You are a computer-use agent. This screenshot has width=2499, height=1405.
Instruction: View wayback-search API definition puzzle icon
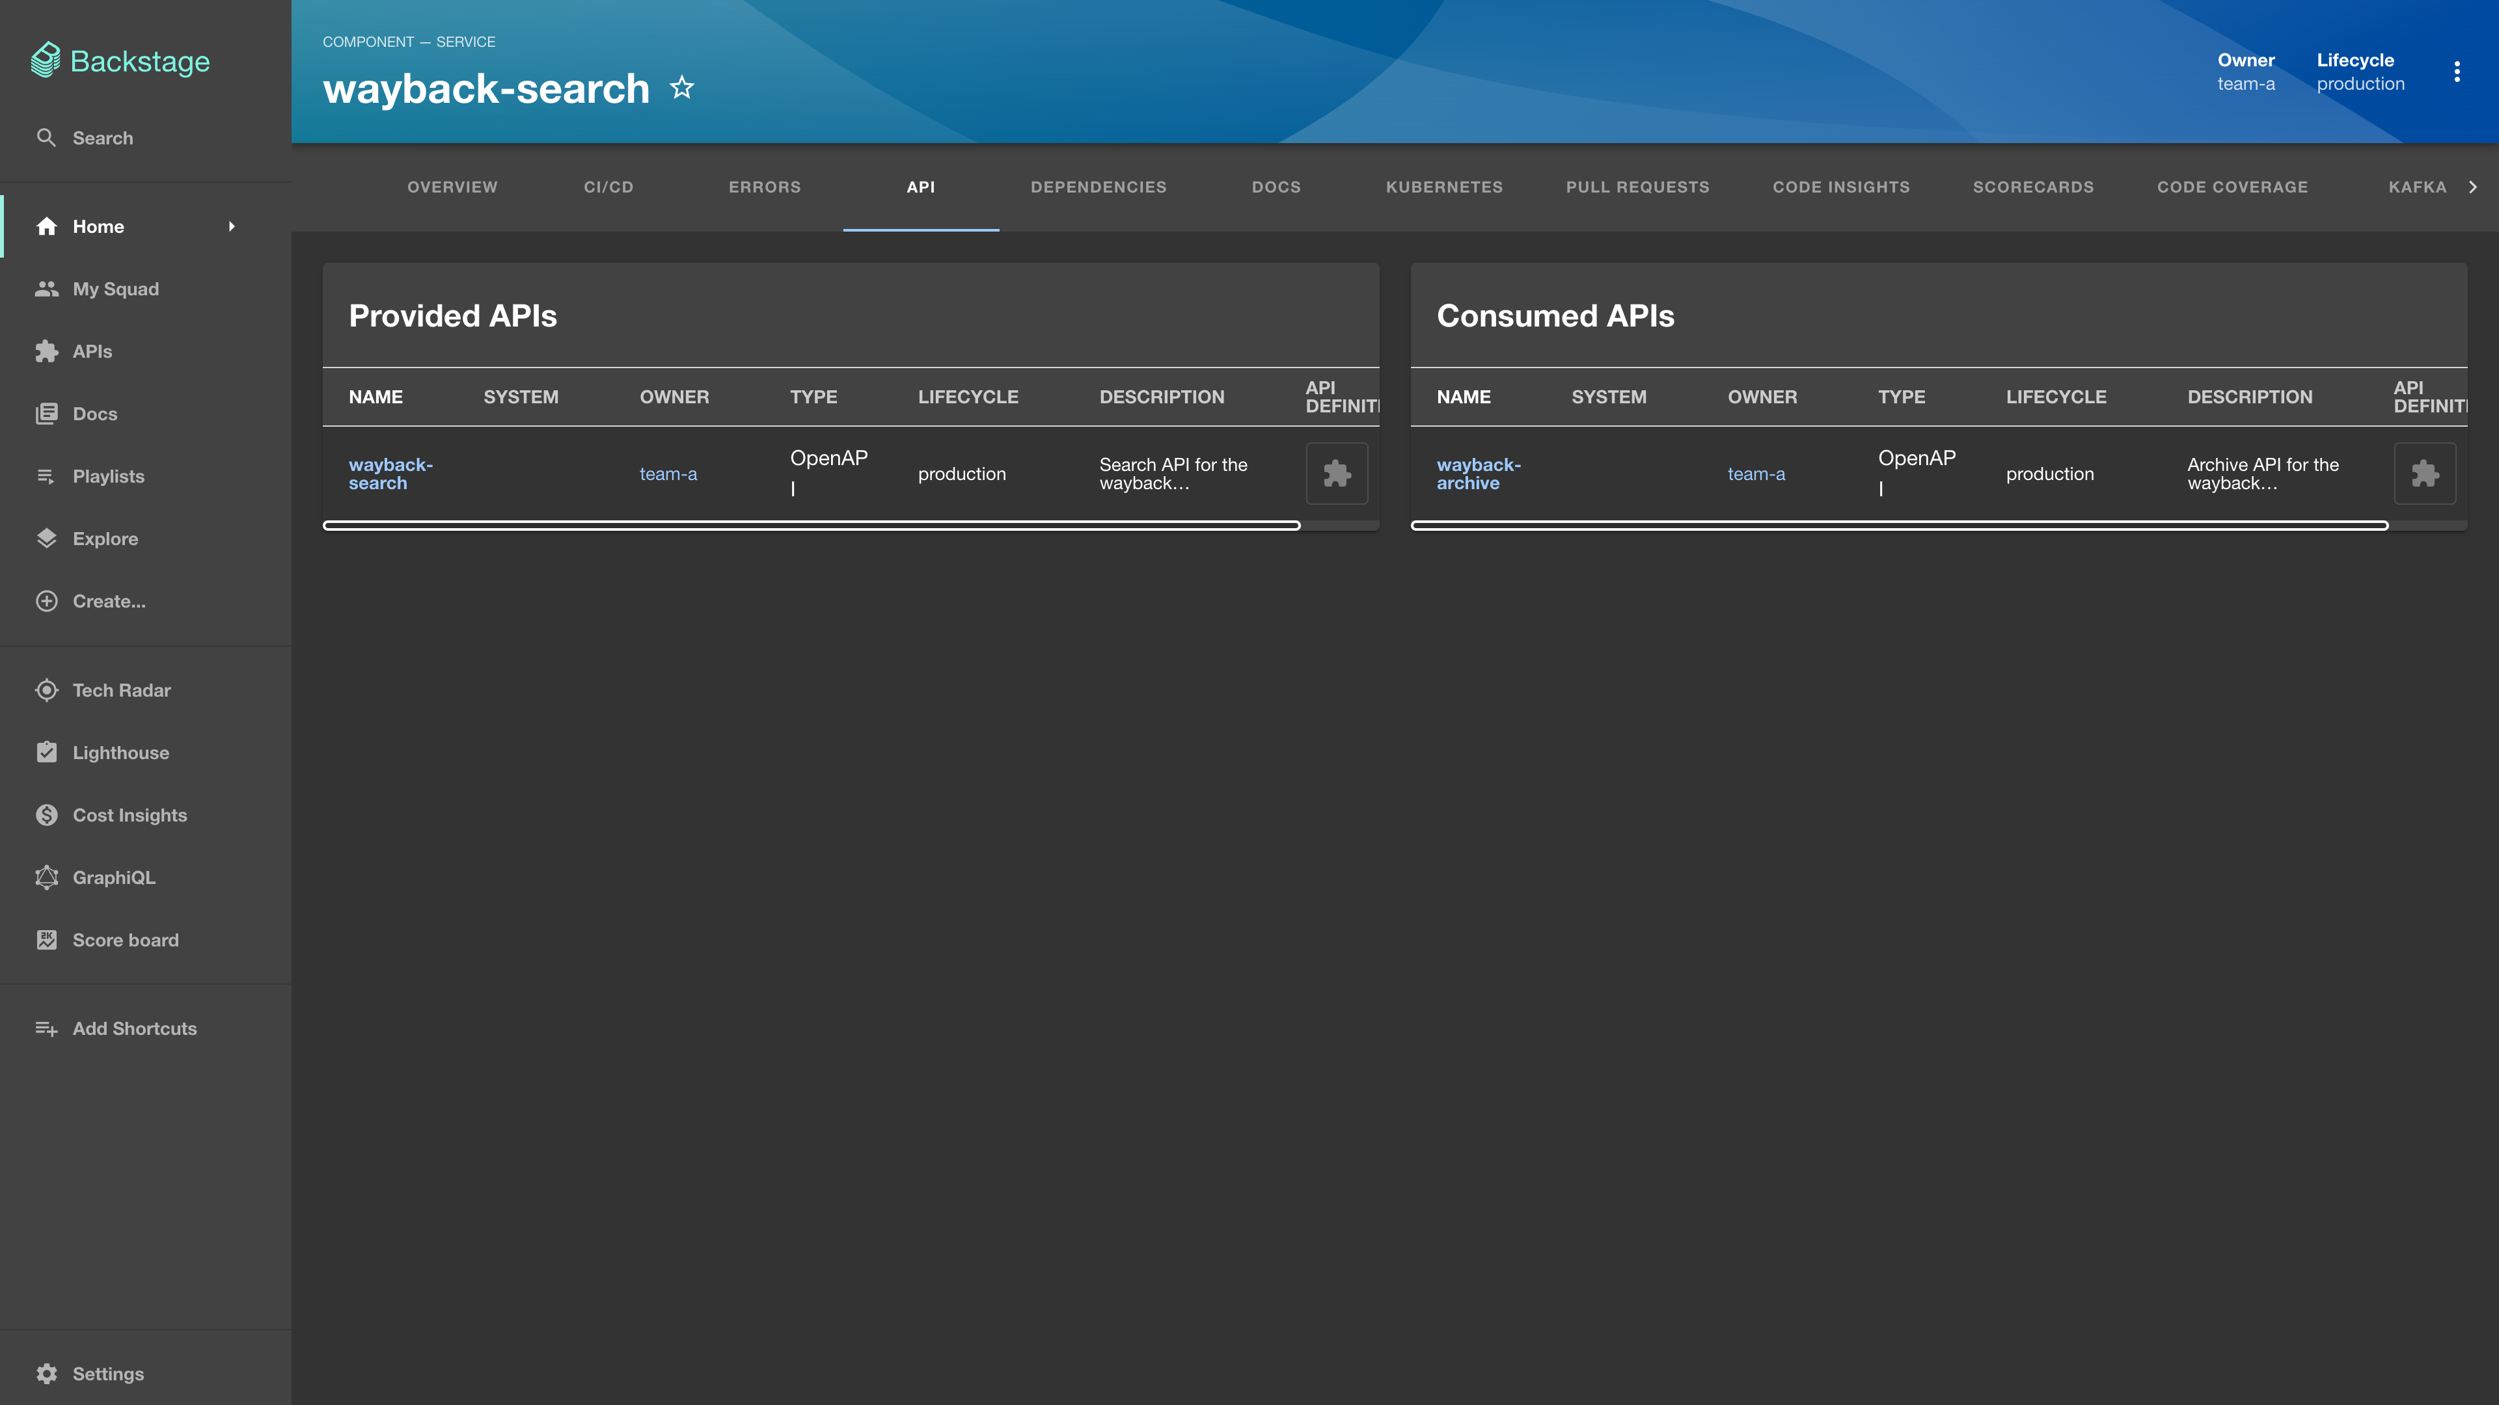[1337, 474]
